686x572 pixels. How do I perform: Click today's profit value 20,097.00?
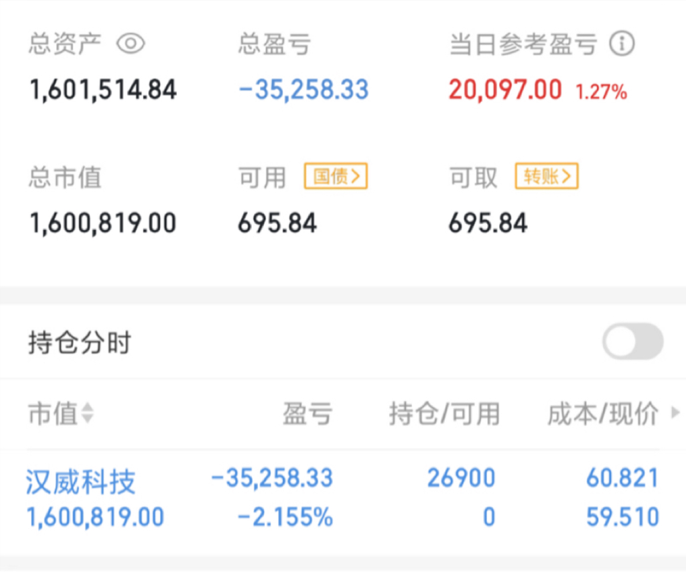[x=505, y=90]
